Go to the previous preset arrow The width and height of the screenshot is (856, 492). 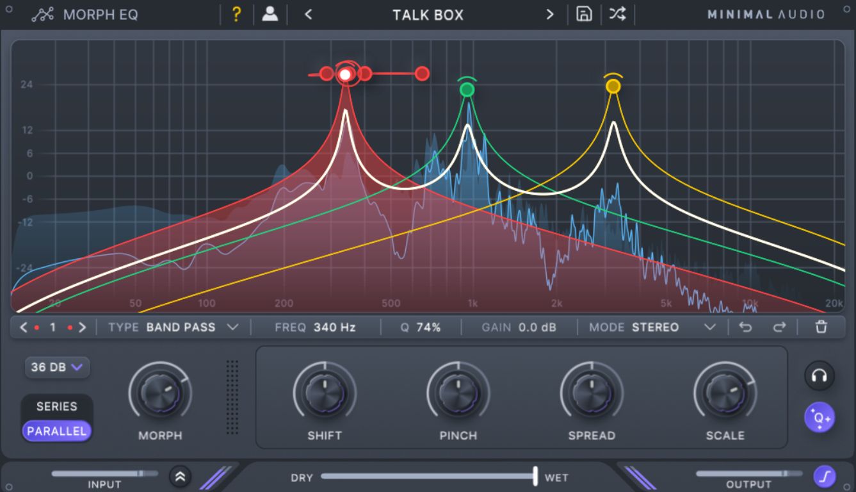(x=309, y=15)
